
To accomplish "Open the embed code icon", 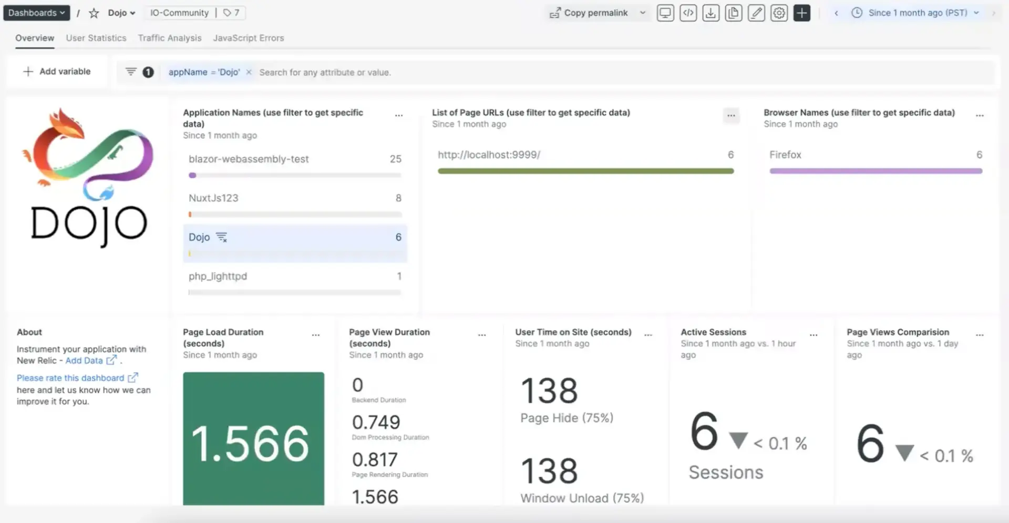I will (x=688, y=13).
